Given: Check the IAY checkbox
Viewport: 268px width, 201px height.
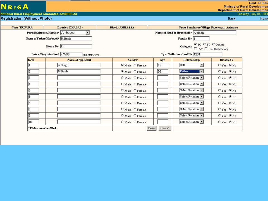Looking at the screenshot, I should pyautogui.click(x=195, y=49).
